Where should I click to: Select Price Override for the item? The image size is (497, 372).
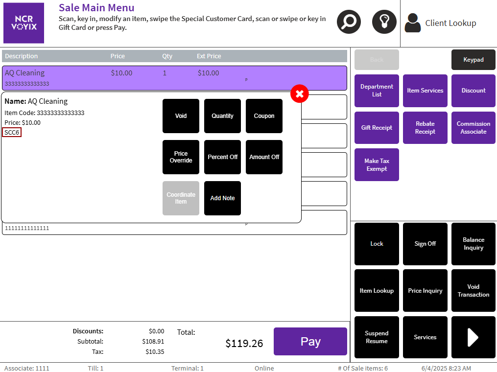click(x=181, y=157)
